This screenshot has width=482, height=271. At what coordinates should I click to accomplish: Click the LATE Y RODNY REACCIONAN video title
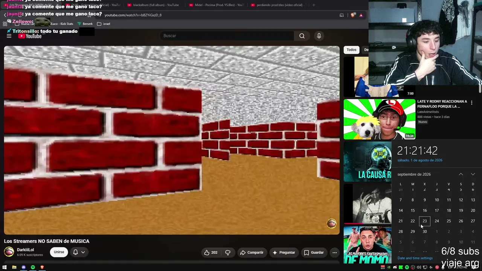tap(442, 104)
